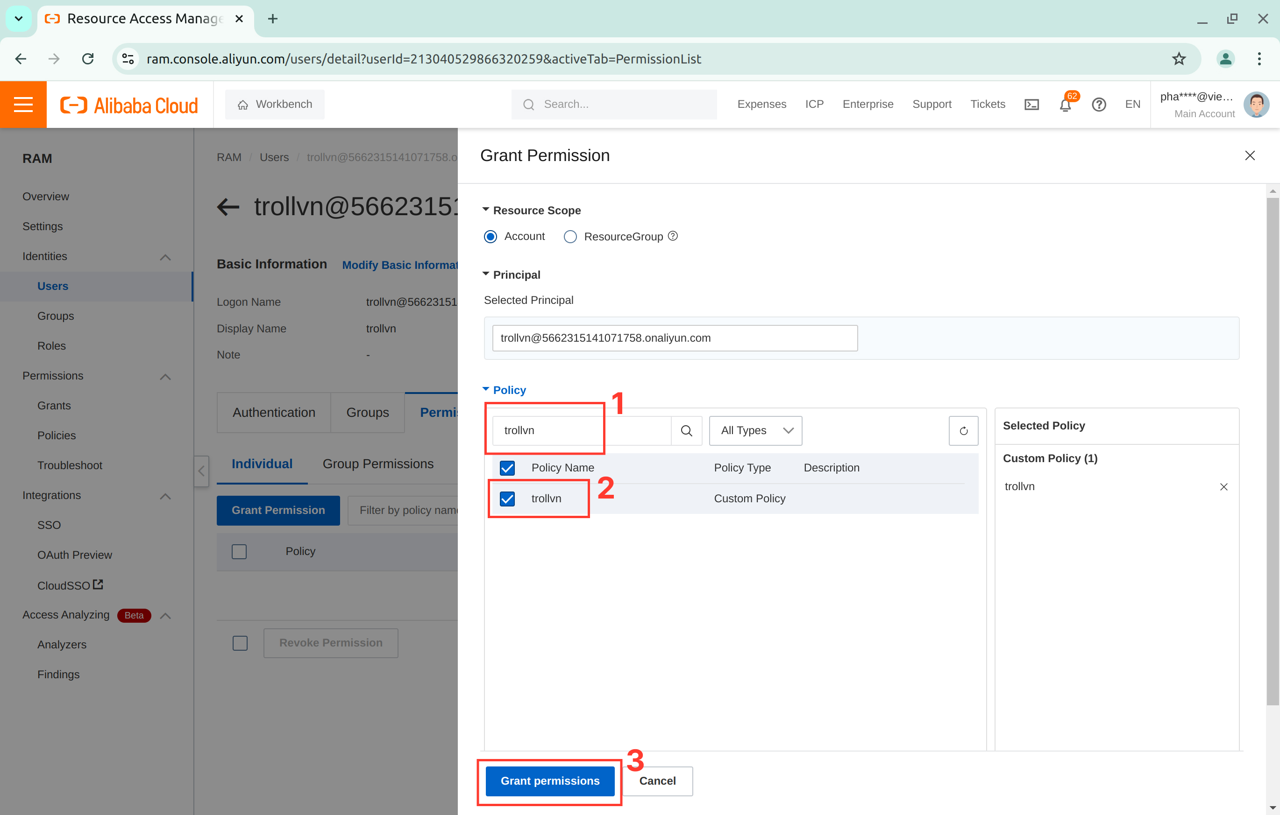This screenshot has width=1280, height=815.
Task: Open a new browser tab
Action: [273, 19]
